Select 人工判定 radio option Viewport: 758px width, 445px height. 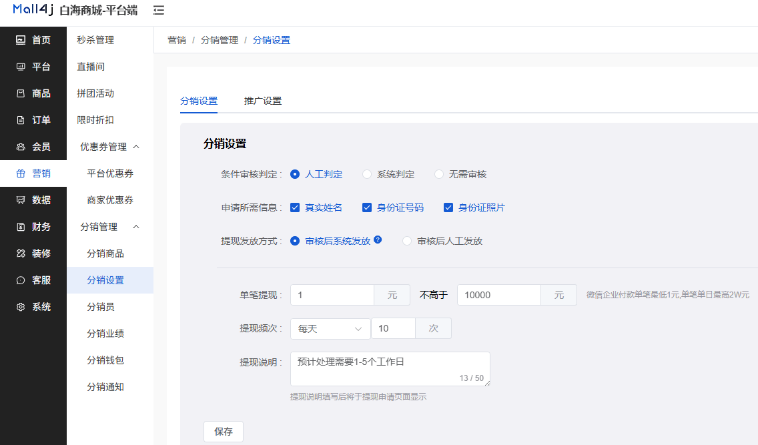pyautogui.click(x=295, y=174)
